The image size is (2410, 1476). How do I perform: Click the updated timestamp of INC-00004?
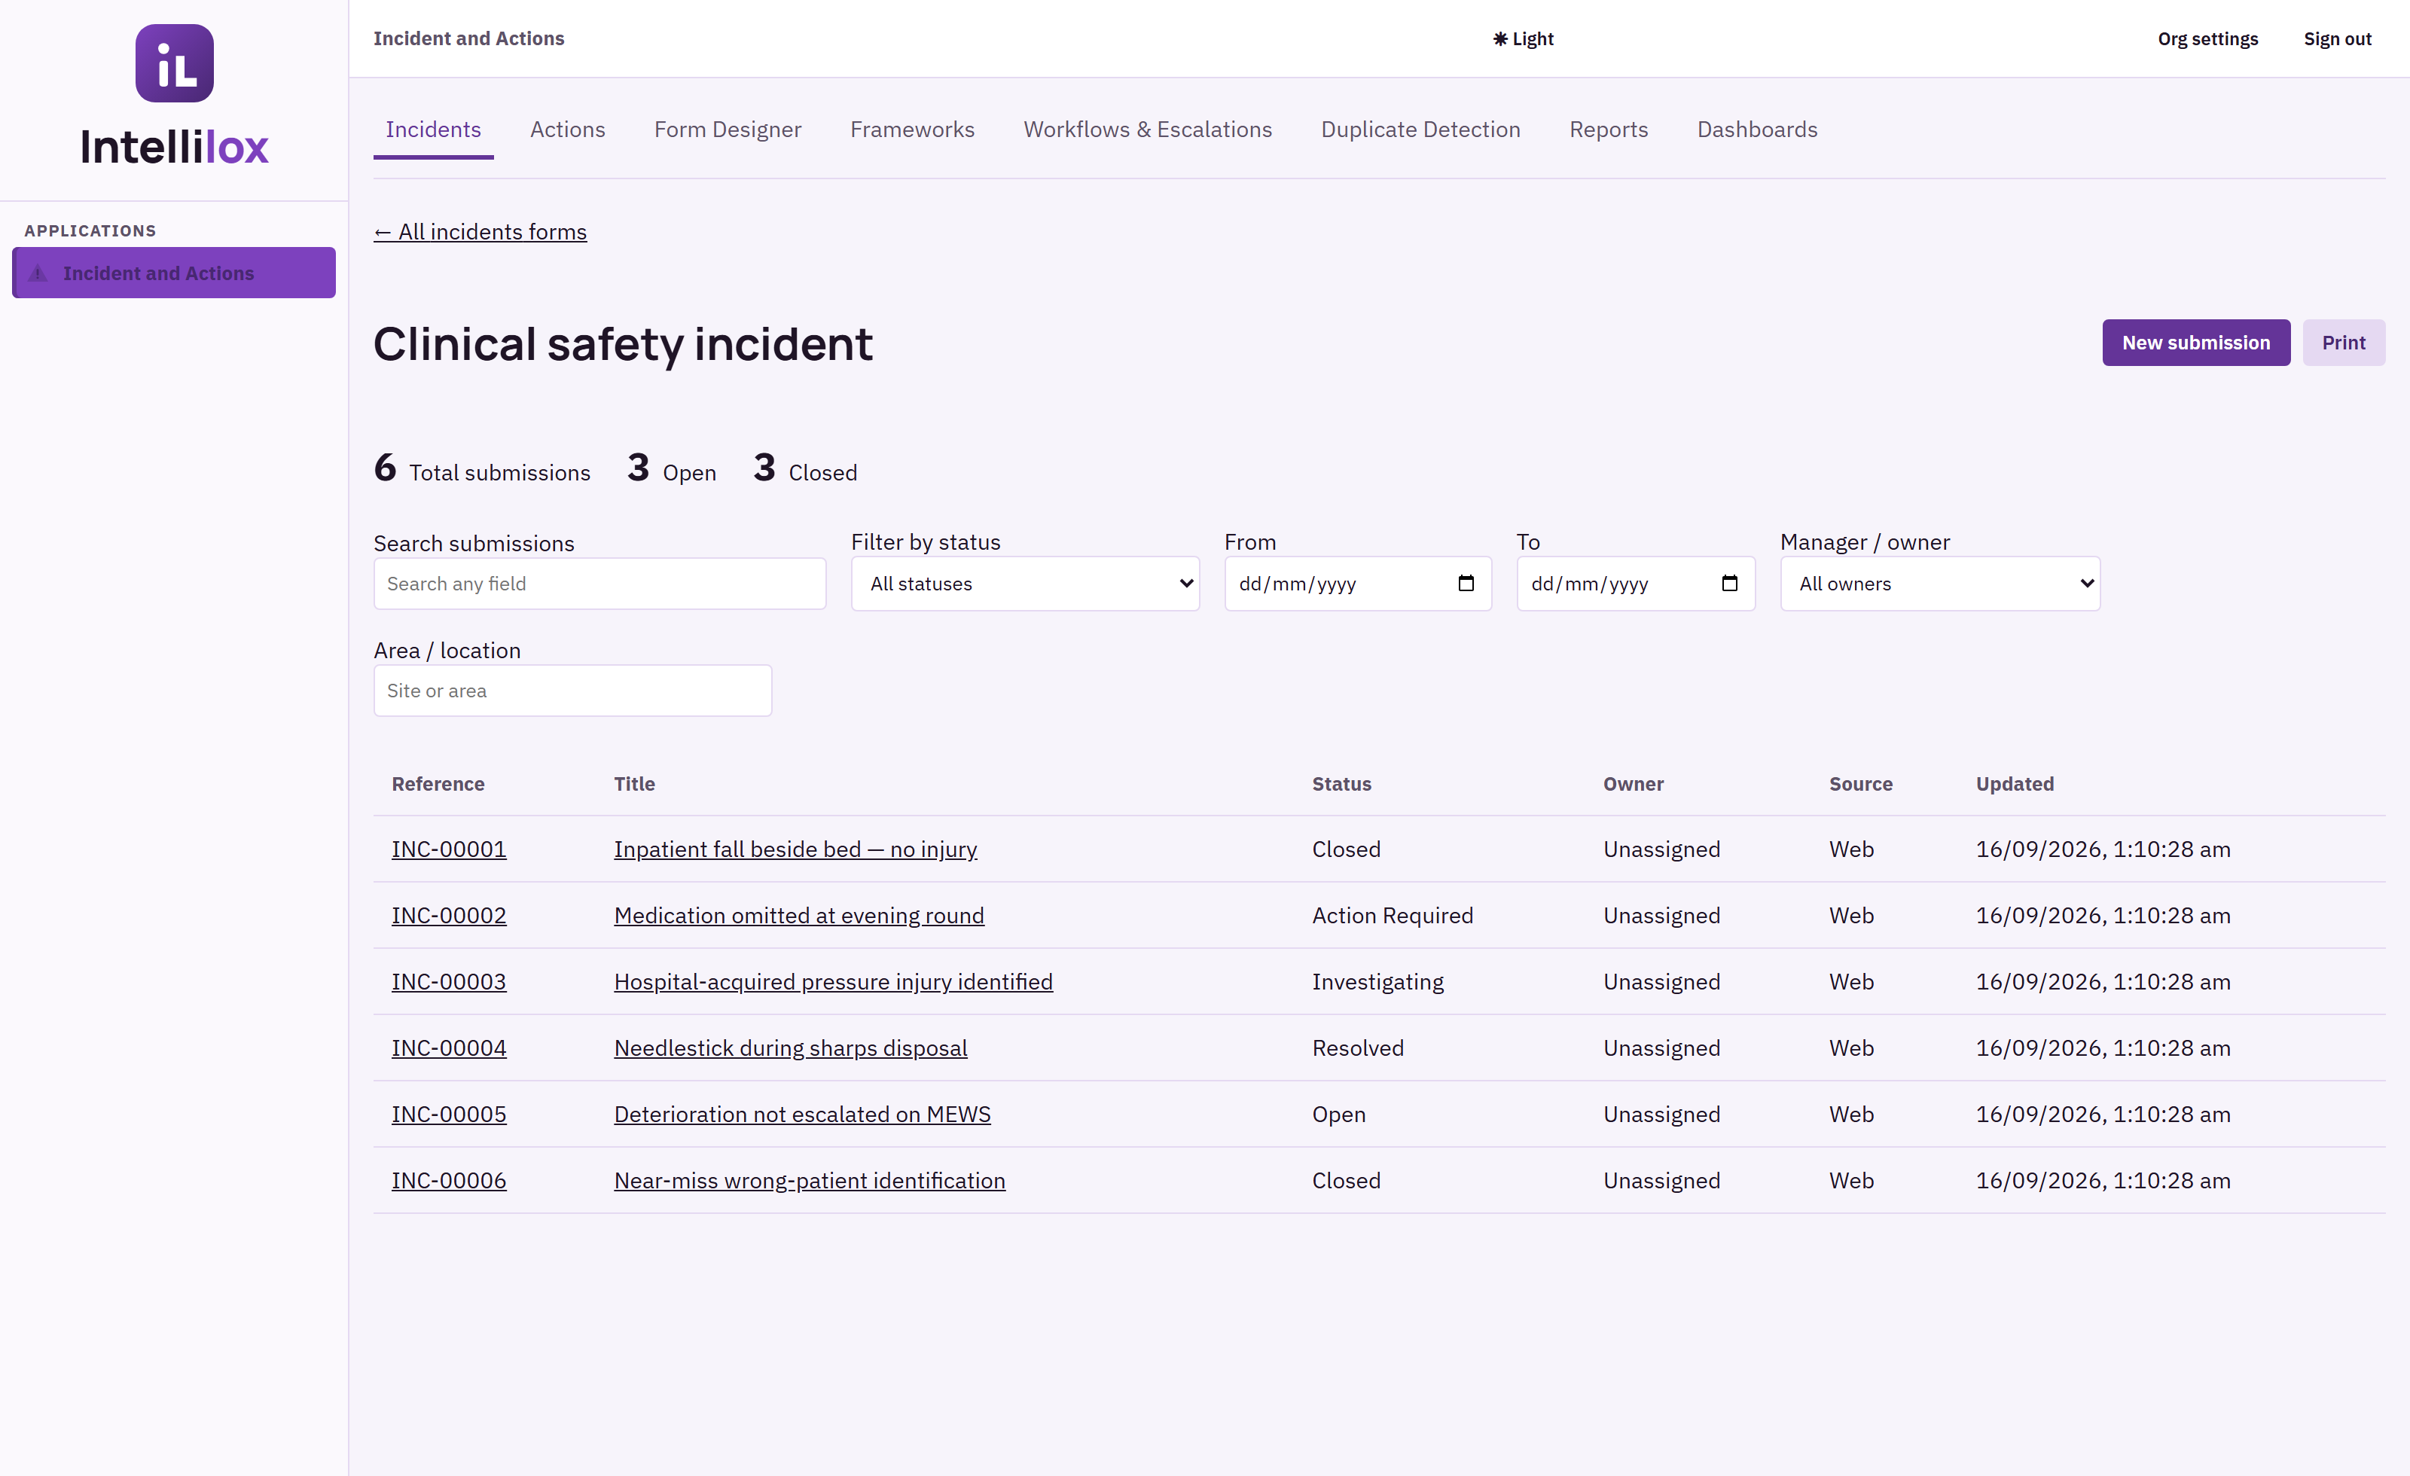click(2103, 1048)
